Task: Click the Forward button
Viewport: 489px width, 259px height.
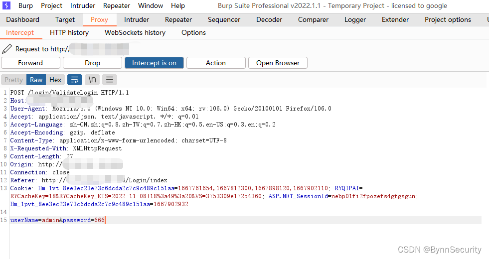Action: (30, 63)
